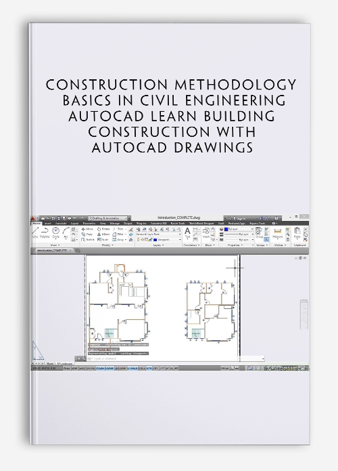Image resolution: width=338 pixels, height=471 pixels.
Task: Select the Circle tool
Action: pyautogui.click(x=55, y=232)
